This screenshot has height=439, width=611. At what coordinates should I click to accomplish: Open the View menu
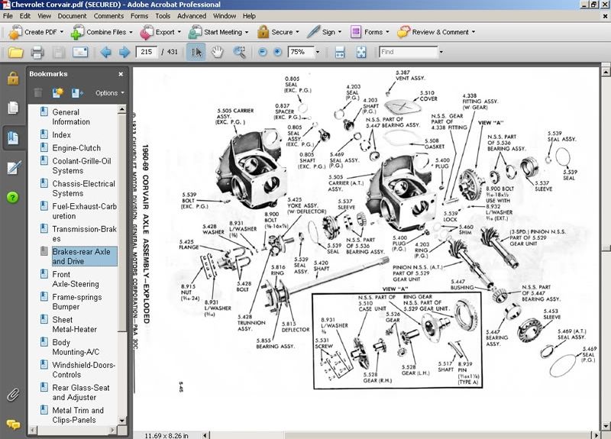tap(44, 16)
